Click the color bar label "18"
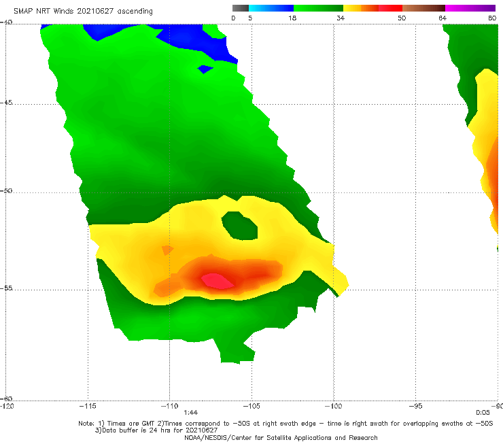 click(x=292, y=18)
